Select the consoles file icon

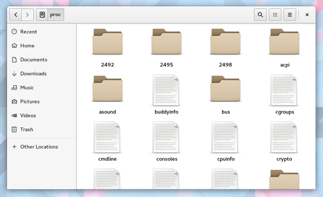point(166,137)
